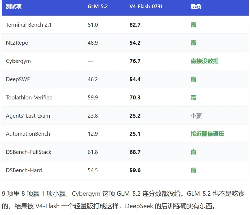Click the 胜负 column header
250x215 pixels.
pyautogui.click(x=196, y=7)
